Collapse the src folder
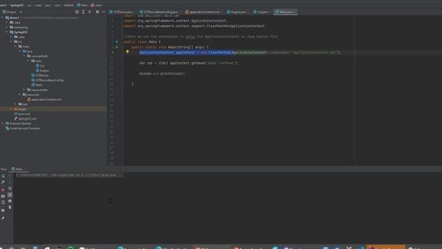Screen dimensions: 442x249 pos(11,41)
